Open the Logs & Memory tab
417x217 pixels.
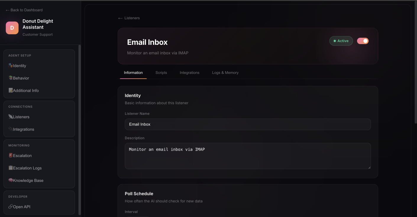[x=225, y=72]
